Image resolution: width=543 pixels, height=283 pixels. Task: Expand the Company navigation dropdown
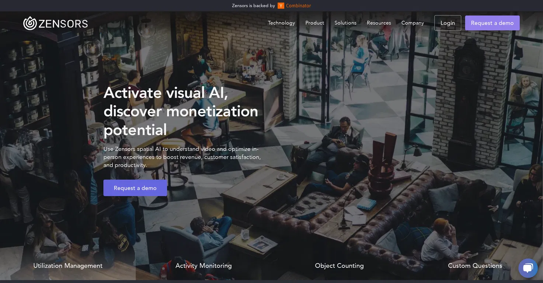pos(413,23)
